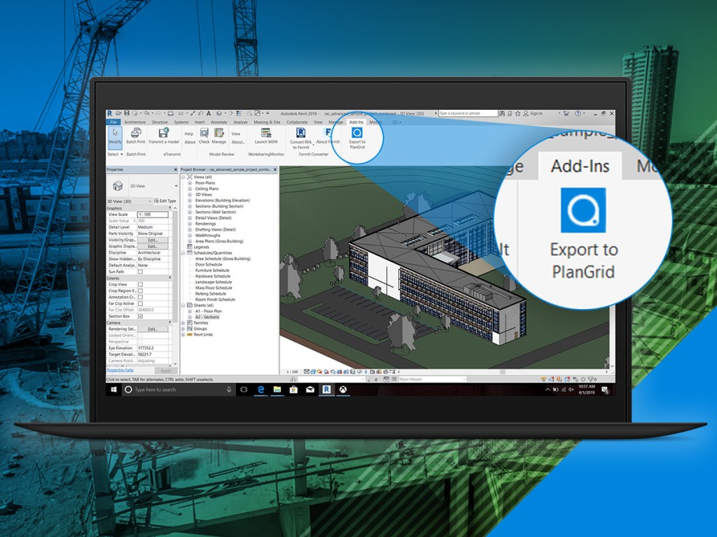Open the Massing & Site tab
The image size is (717, 537).
point(267,122)
